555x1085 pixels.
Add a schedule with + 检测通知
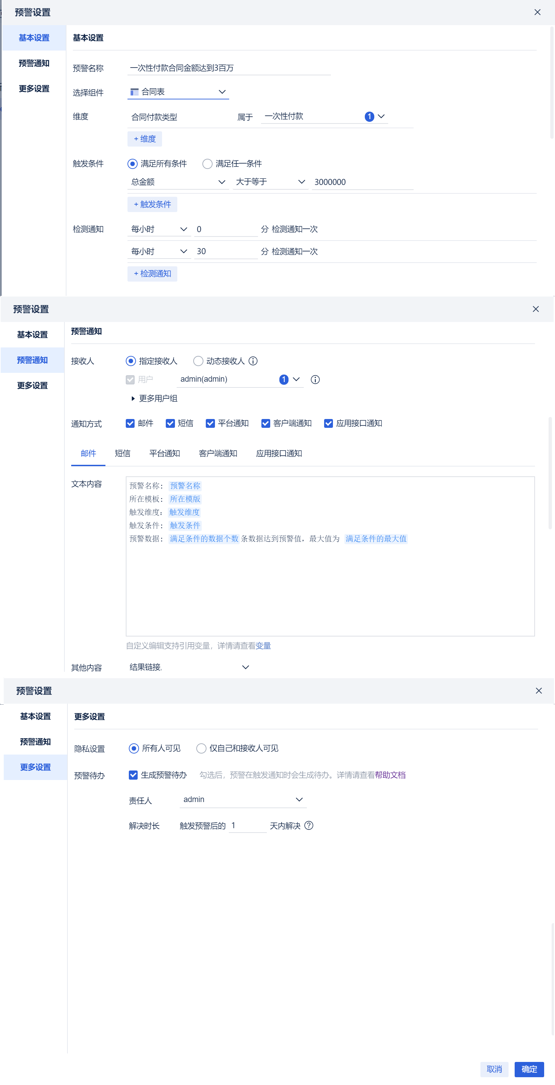pyautogui.click(x=152, y=274)
